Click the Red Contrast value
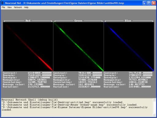157x118 pixels. 40,73
